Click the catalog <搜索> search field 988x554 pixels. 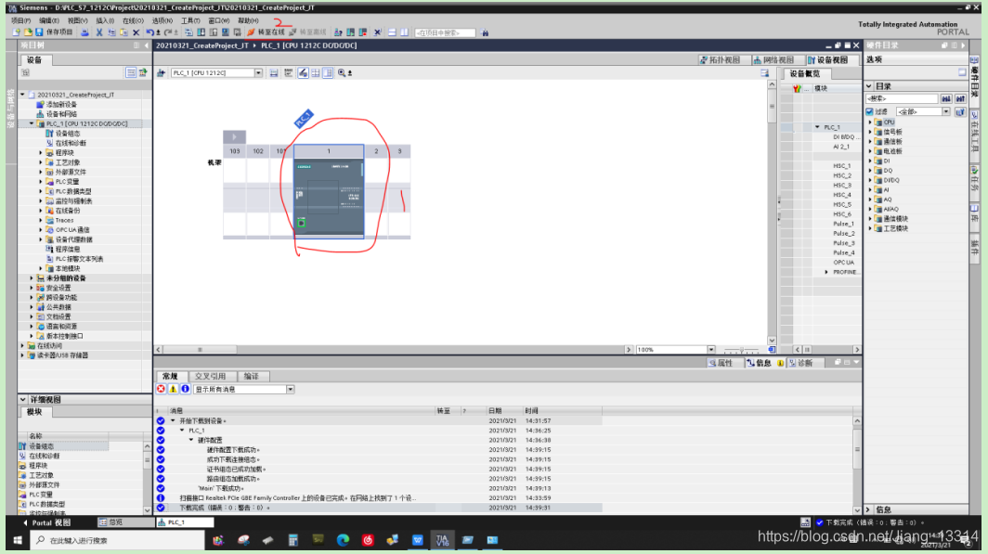pyautogui.click(x=902, y=99)
